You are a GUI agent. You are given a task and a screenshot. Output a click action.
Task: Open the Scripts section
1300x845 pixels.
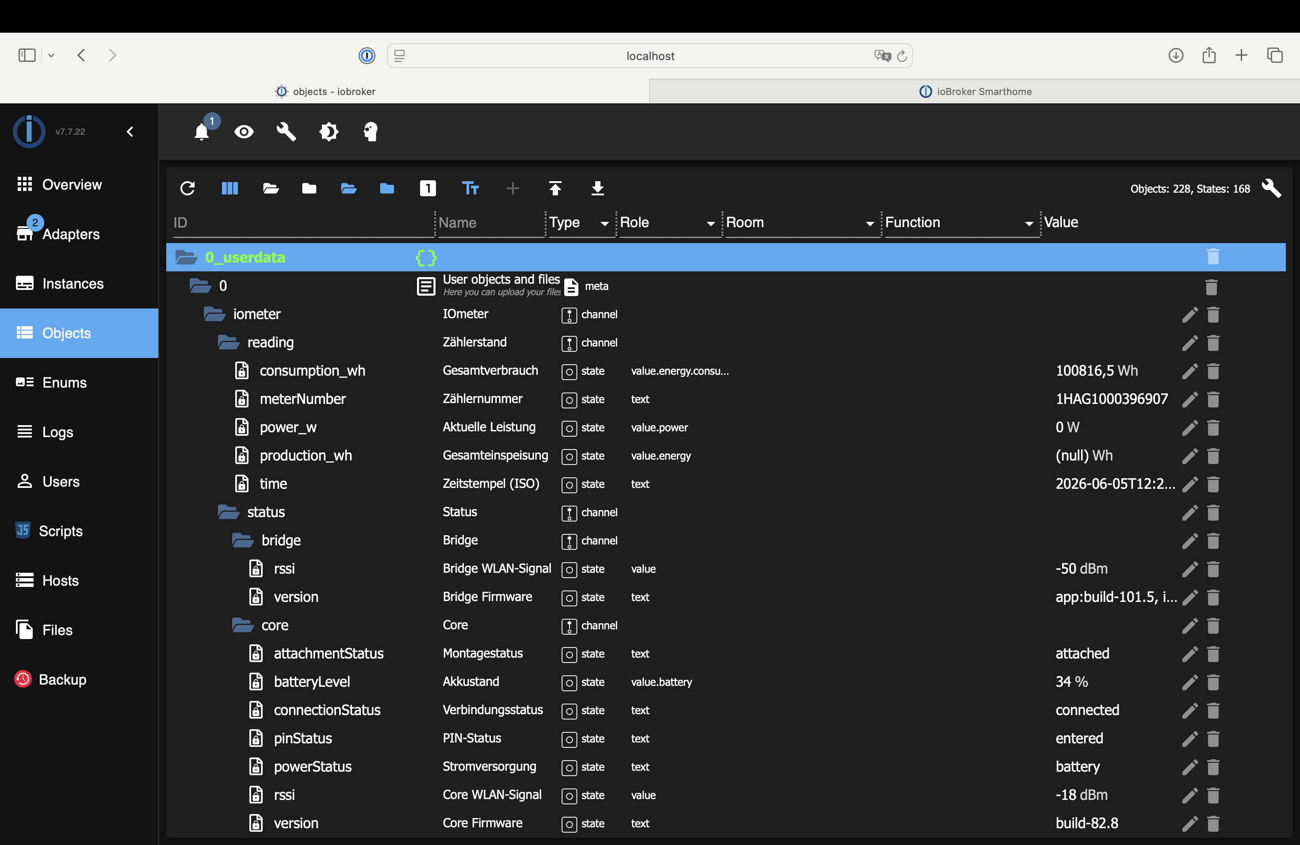[79, 531]
